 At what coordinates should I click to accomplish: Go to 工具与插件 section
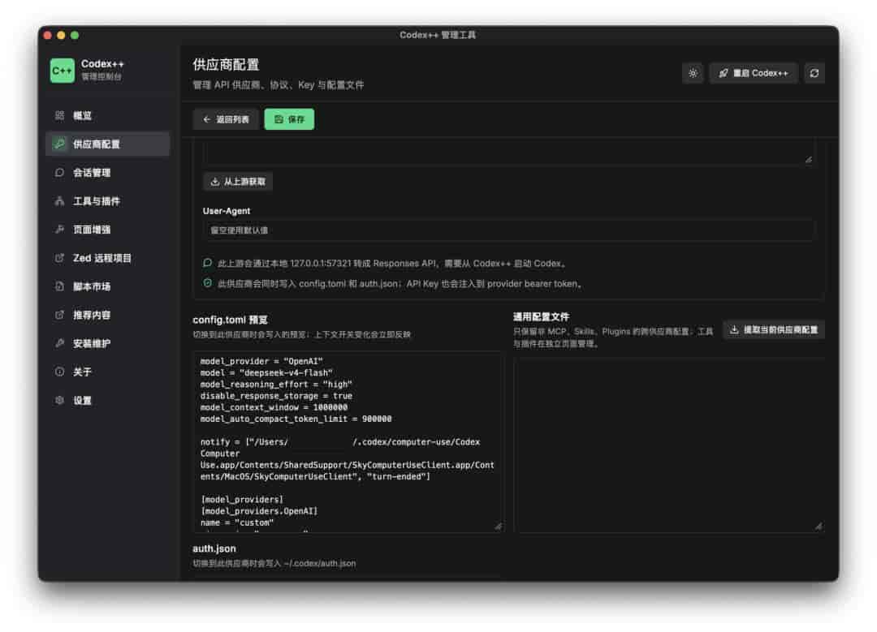[107, 201]
